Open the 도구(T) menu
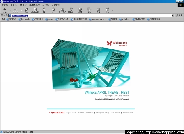The image size is (184, 134). coord(45,5)
